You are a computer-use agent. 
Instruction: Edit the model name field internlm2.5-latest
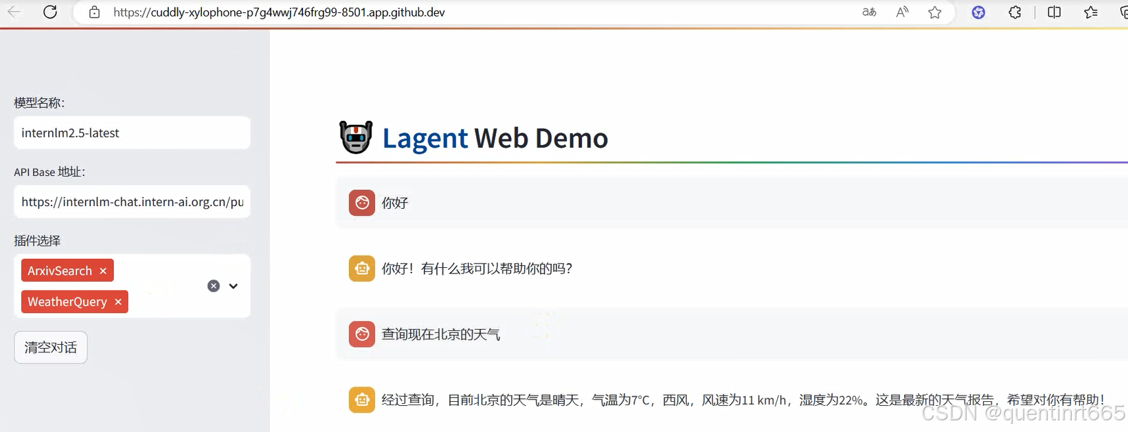(x=132, y=133)
